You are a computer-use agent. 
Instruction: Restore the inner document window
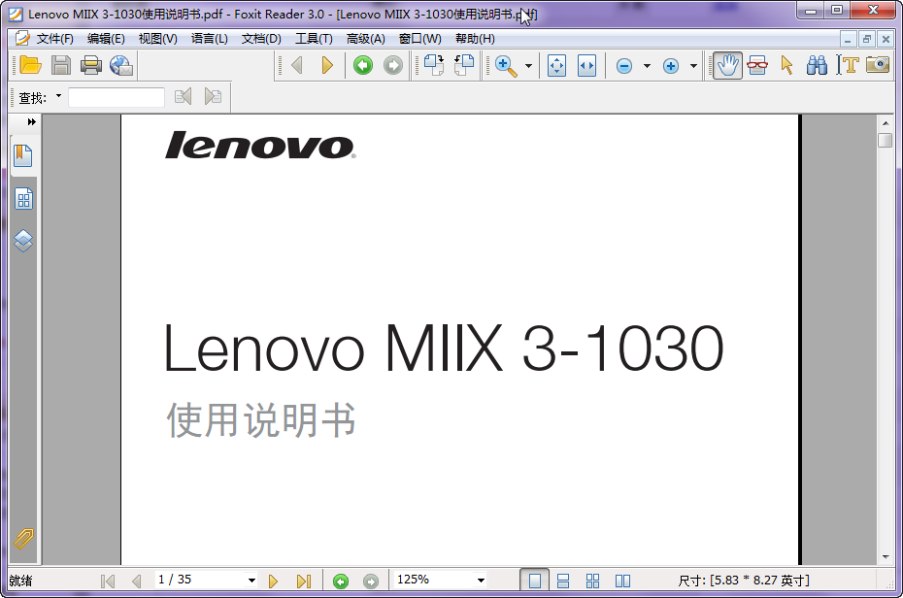click(x=867, y=39)
